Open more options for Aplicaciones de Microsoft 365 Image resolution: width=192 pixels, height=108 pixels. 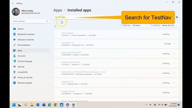174,73
